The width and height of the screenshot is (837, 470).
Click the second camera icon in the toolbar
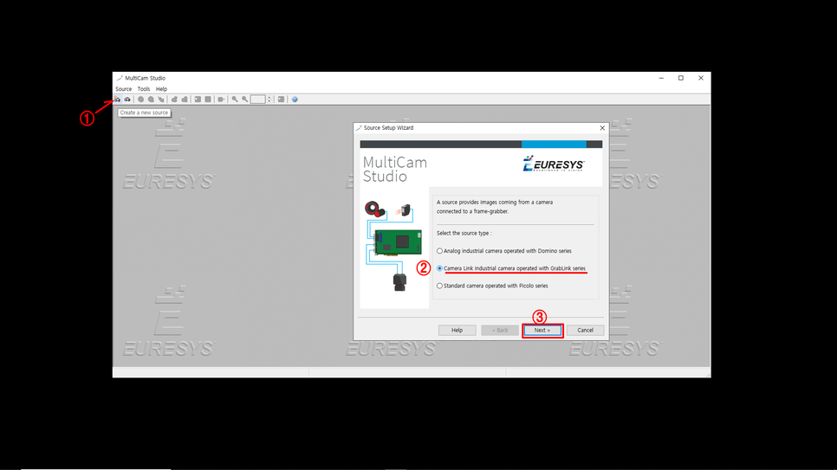click(127, 100)
